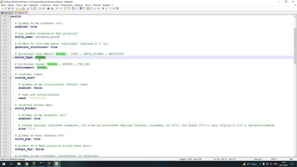Click the Copy toolbar icon

click(32, 8)
